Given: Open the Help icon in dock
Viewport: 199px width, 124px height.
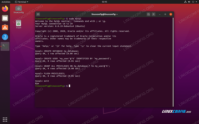Looking at the screenshot, I should click(5, 37).
